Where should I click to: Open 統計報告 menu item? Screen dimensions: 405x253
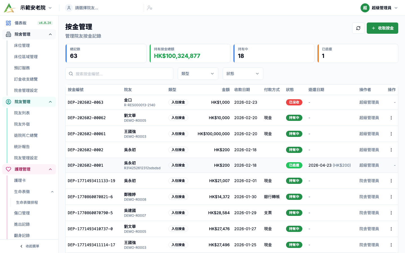coord(22,147)
